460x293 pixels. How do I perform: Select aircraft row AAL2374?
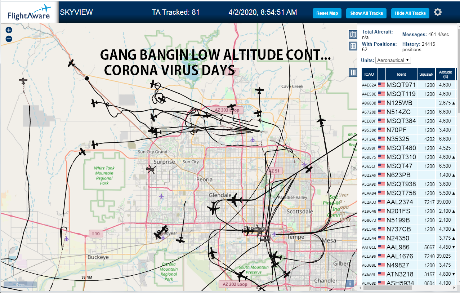coord(409,202)
